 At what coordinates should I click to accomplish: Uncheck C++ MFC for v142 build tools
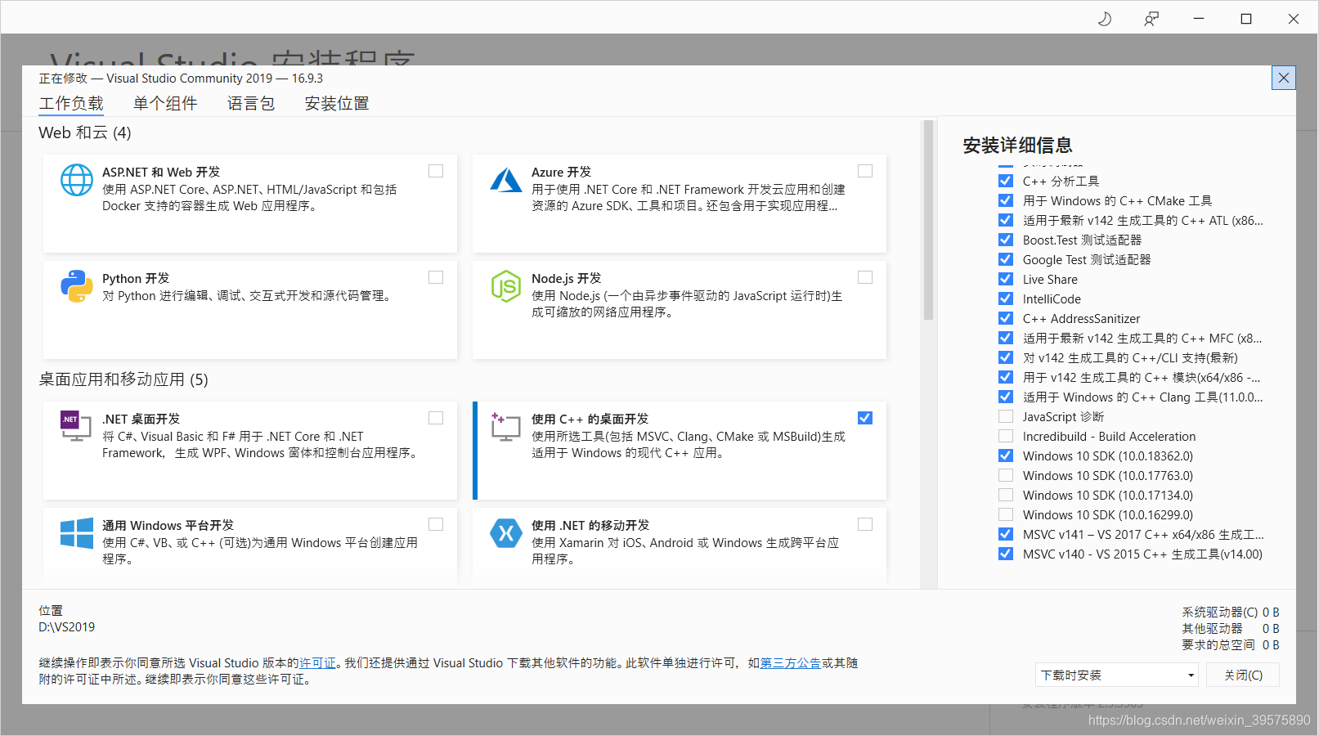[x=1006, y=338]
